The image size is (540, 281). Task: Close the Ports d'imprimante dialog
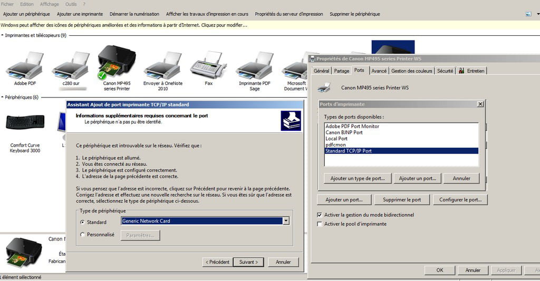(480, 104)
